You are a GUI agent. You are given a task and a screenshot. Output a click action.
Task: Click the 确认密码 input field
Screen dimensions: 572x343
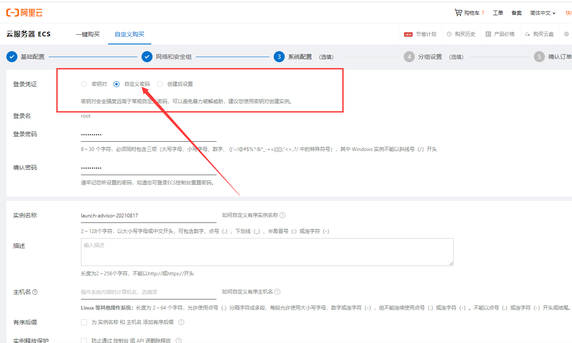149,168
